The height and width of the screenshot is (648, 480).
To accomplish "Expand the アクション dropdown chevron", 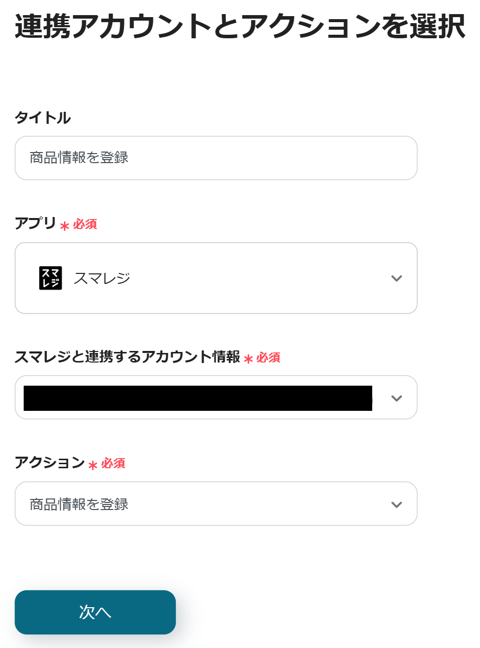I will click(396, 505).
